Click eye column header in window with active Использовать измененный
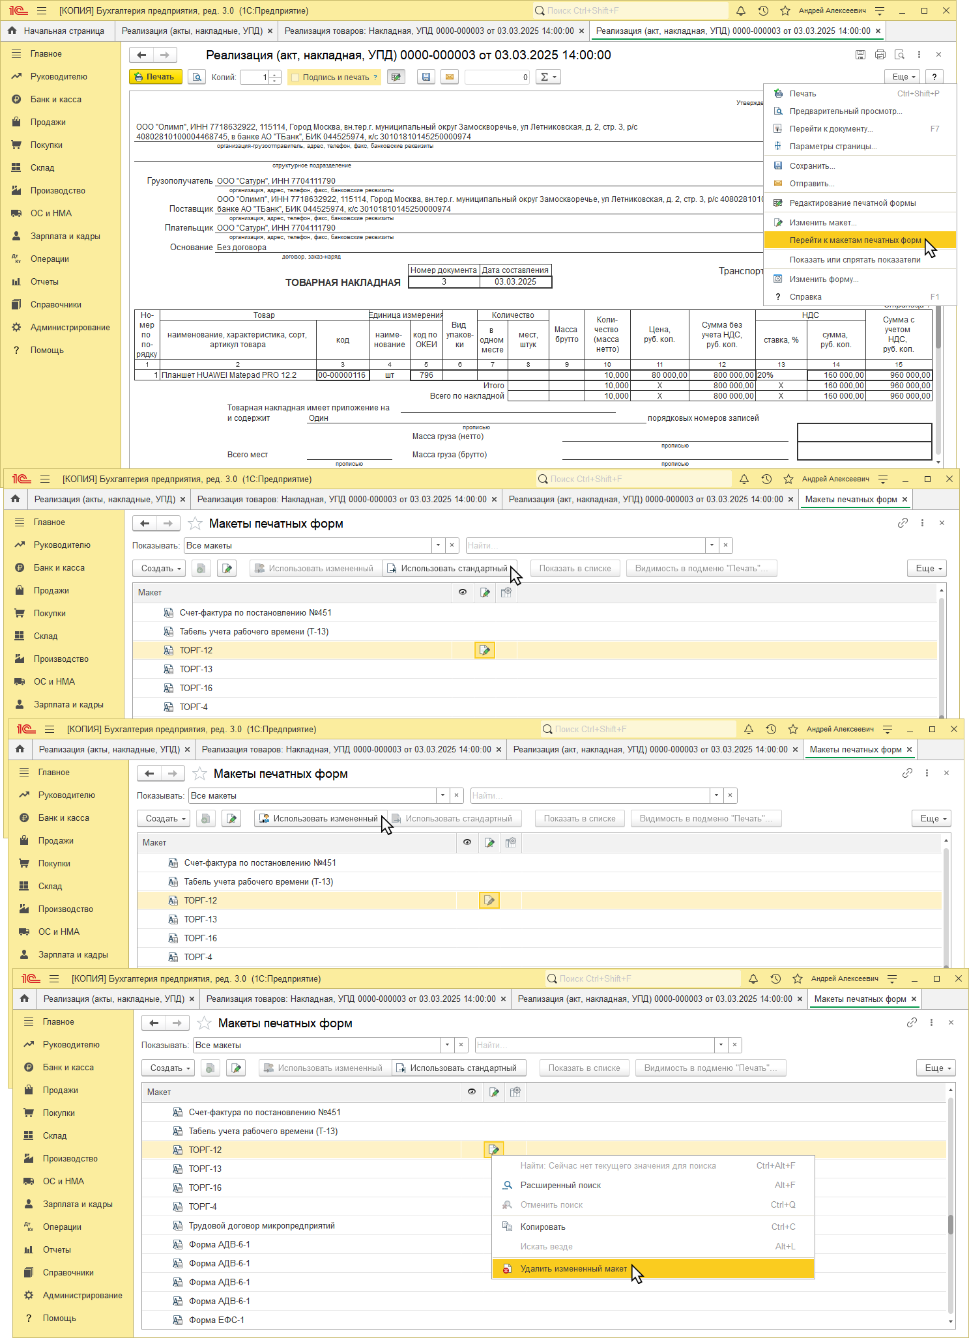The height and width of the screenshot is (1338, 969). pos(467,843)
